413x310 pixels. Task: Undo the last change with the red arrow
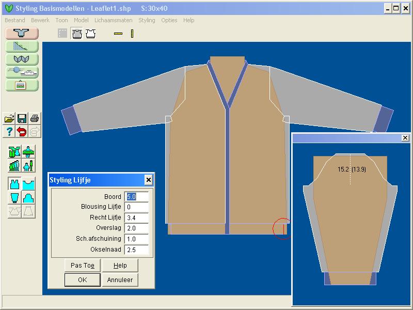click(22, 131)
